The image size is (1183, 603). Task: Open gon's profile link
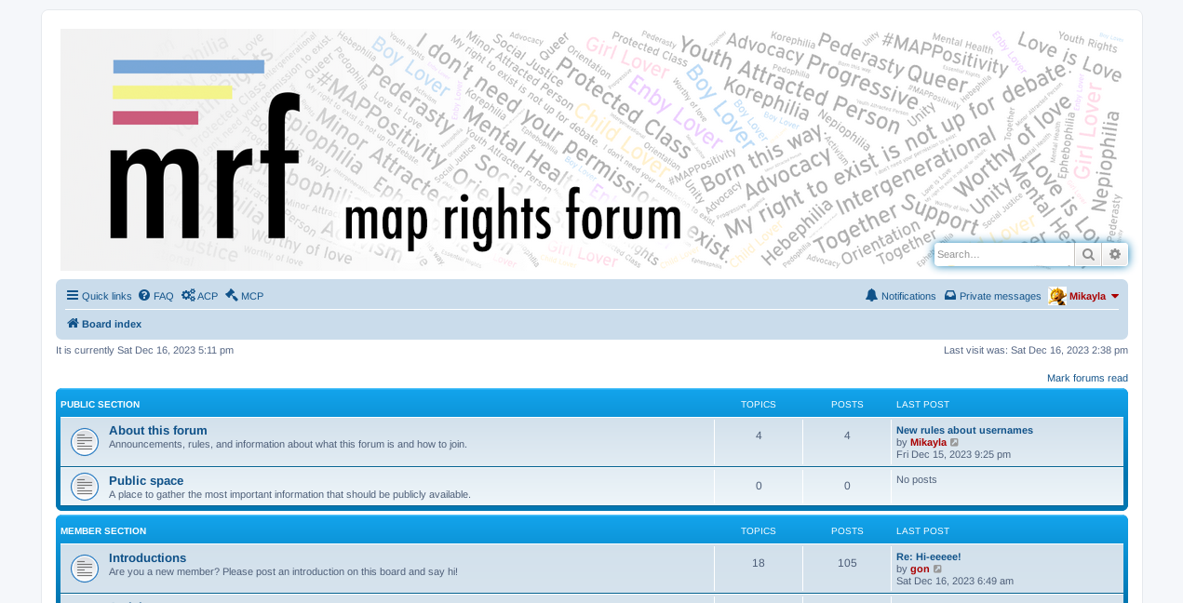[920, 569]
